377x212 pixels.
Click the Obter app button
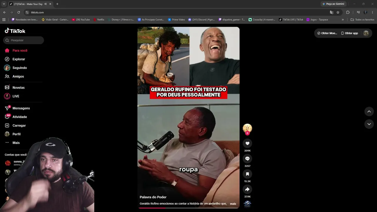[x=350, y=33]
